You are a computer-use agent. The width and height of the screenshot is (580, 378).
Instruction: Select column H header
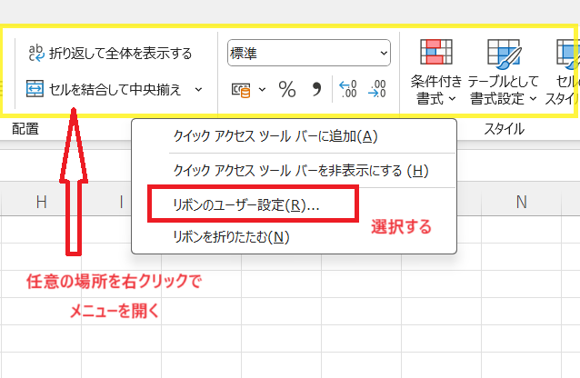(42, 202)
